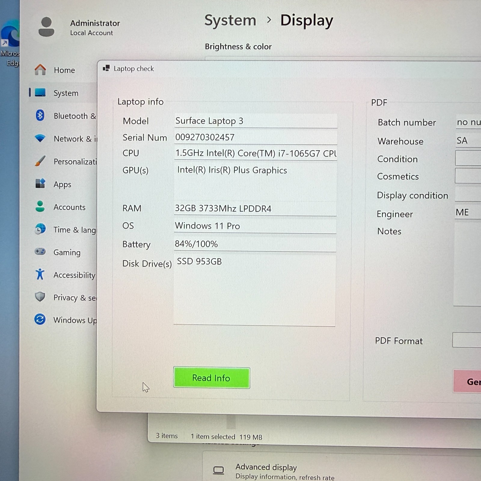Screen dimensions: 481x481
Task: Click the Administrator Local Account name
Action: (x=95, y=28)
